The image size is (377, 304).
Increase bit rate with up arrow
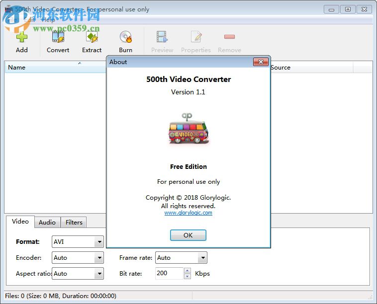coord(188,271)
